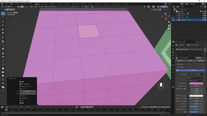Switch to the Sculpting workspace tab
Viewport: 207px width, 116px height.
tap(60, 4)
